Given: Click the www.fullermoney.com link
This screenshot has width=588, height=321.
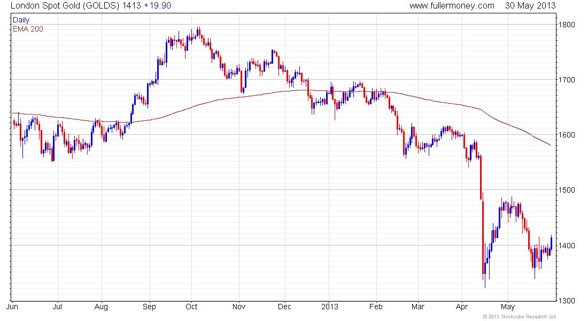Looking at the screenshot, I should 452,6.
